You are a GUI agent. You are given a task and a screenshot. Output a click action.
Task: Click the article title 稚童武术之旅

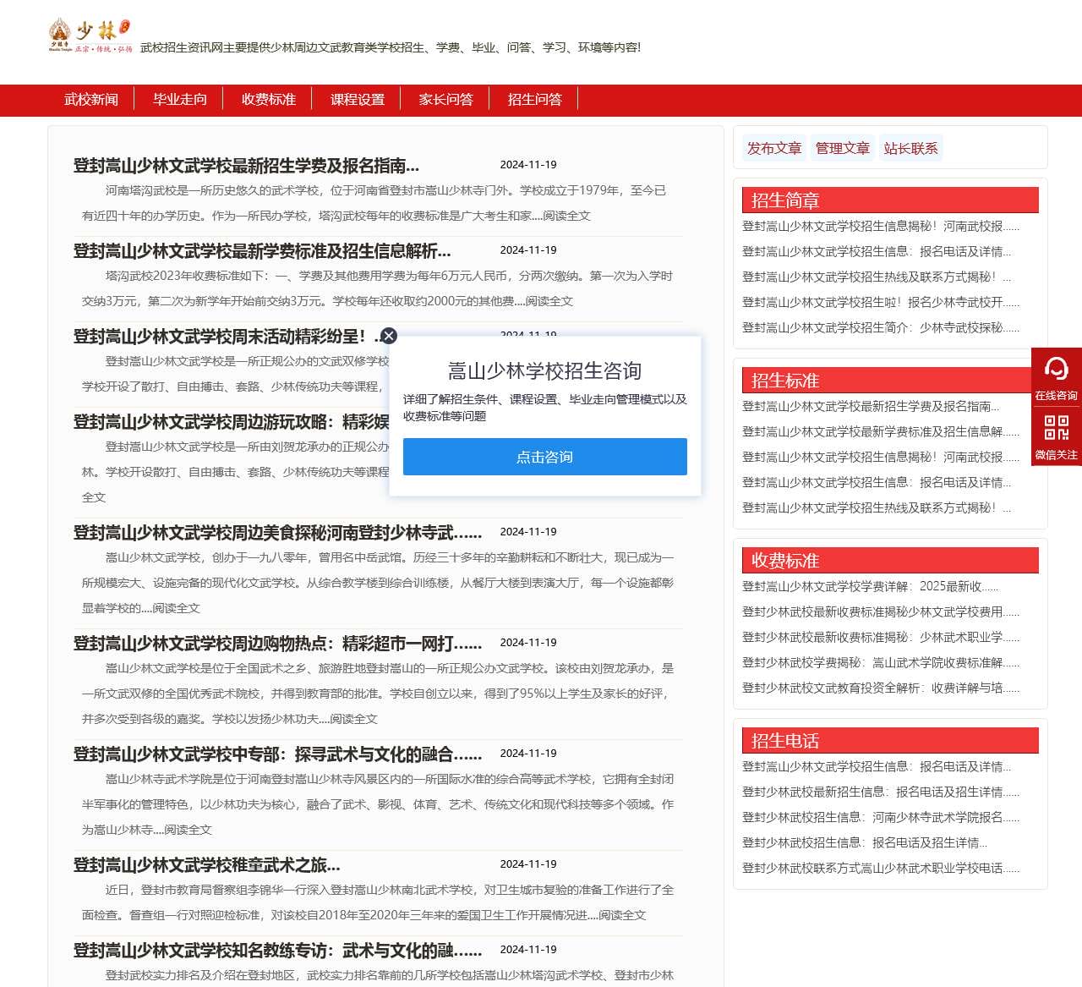(206, 865)
